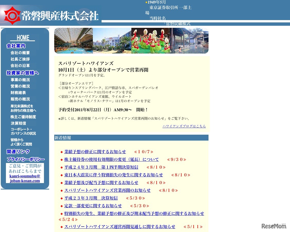Select 決算短信 in the sidebar

pos(18,123)
